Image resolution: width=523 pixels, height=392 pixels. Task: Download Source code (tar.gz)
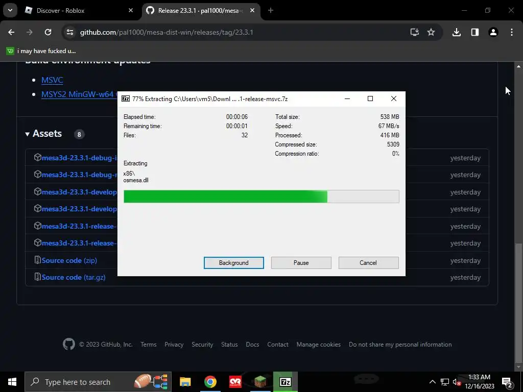pos(74,277)
